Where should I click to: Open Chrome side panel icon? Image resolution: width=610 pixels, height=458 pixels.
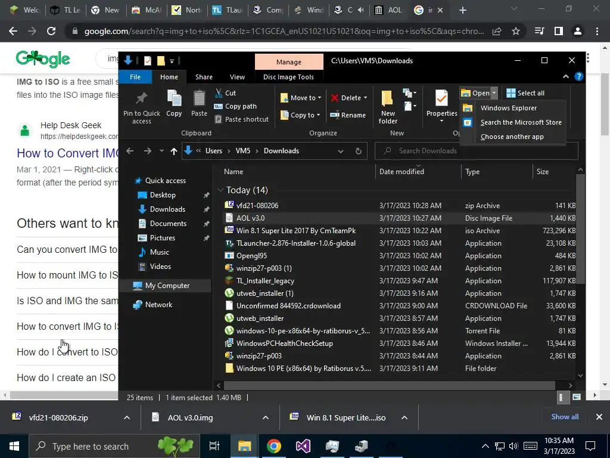tap(559, 31)
